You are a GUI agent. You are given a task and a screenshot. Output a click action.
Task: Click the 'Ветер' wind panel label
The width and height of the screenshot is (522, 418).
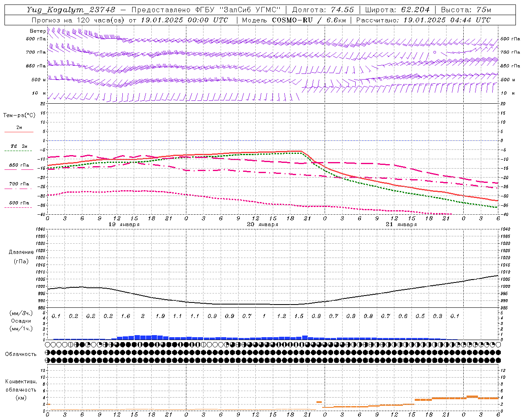tap(38, 31)
